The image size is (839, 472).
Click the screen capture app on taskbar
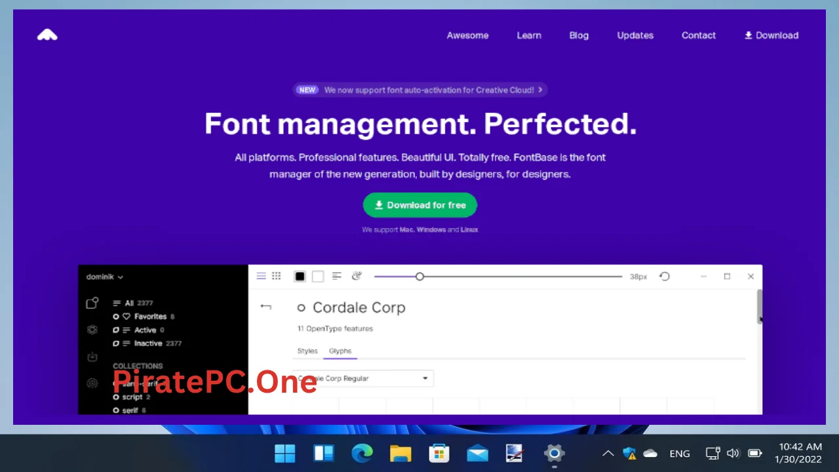[x=516, y=453]
